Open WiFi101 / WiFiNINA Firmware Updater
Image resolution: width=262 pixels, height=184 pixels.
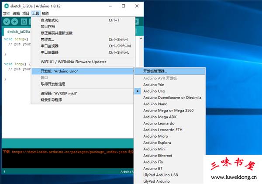coord(73,62)
